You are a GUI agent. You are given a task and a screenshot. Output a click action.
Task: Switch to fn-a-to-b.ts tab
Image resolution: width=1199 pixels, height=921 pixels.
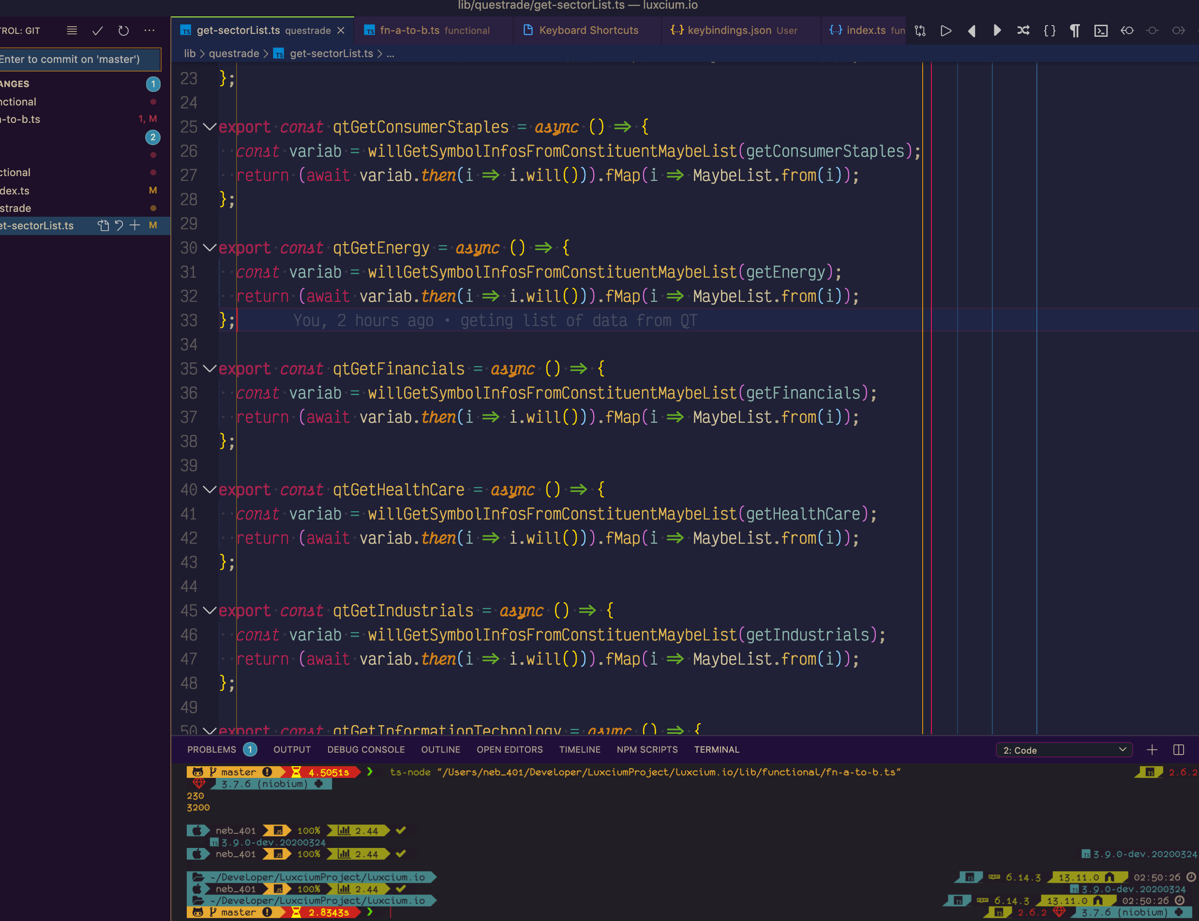tap(434, 30)
